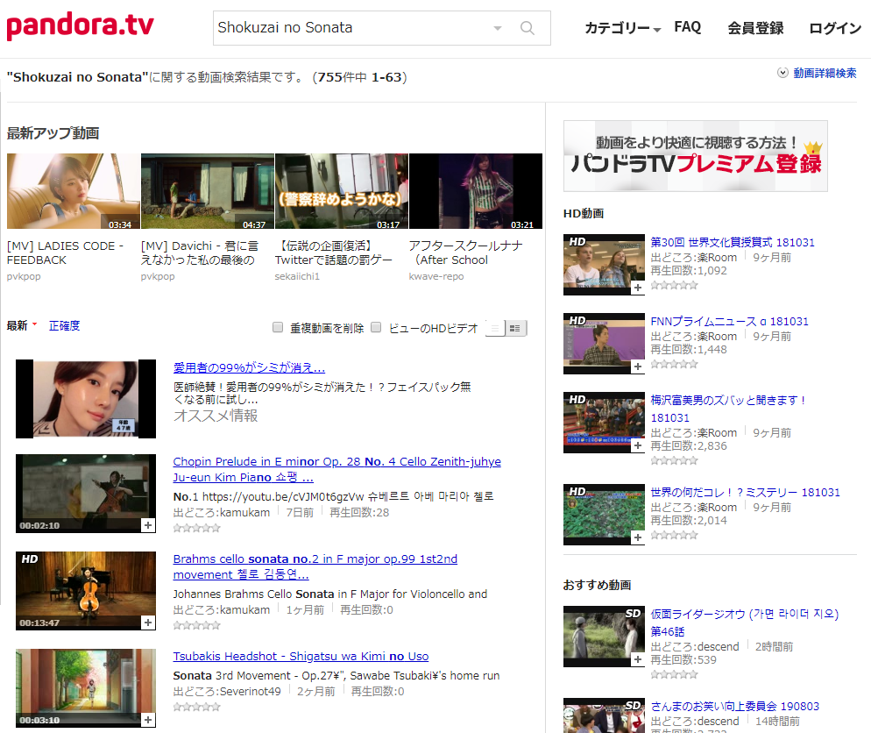Open the アフタースクールナナ video thumbnail
The width and height of the screenshot is (871, 733).
pyautogui.click(x=476, y=191)
